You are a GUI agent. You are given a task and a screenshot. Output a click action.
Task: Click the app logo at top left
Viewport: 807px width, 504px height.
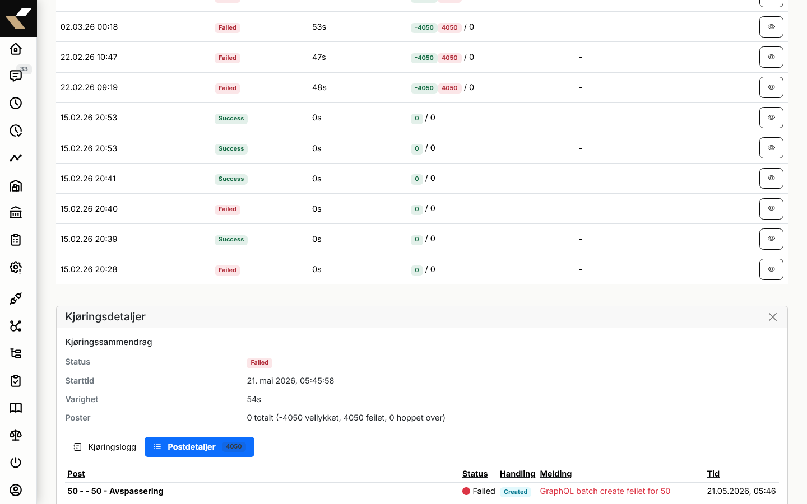coord(18,18)
